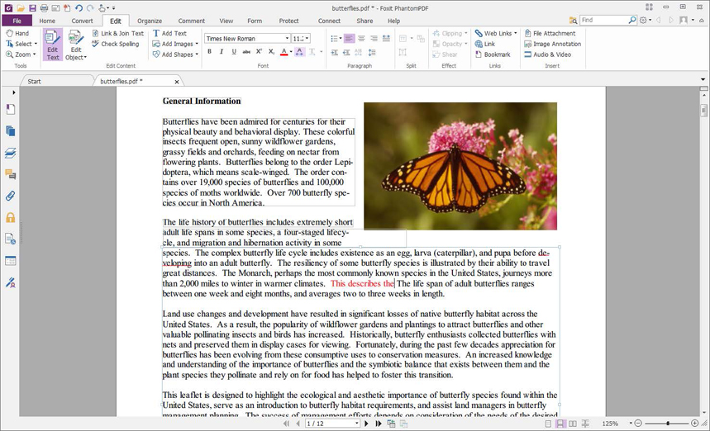This screenshot has width=710, height=431.
Task: Open the Help tab
Action: point(393,21)
